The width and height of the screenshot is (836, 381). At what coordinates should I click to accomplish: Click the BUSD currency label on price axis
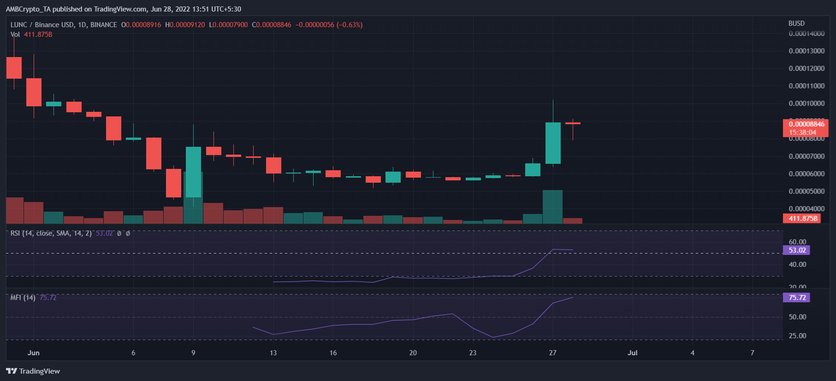click(796, 23)
